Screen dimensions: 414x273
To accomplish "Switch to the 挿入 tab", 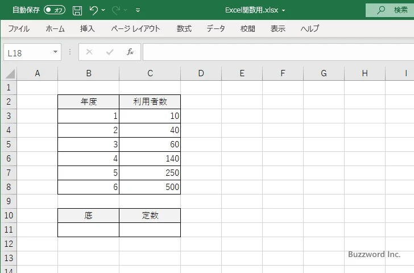I will coord(88,28).
